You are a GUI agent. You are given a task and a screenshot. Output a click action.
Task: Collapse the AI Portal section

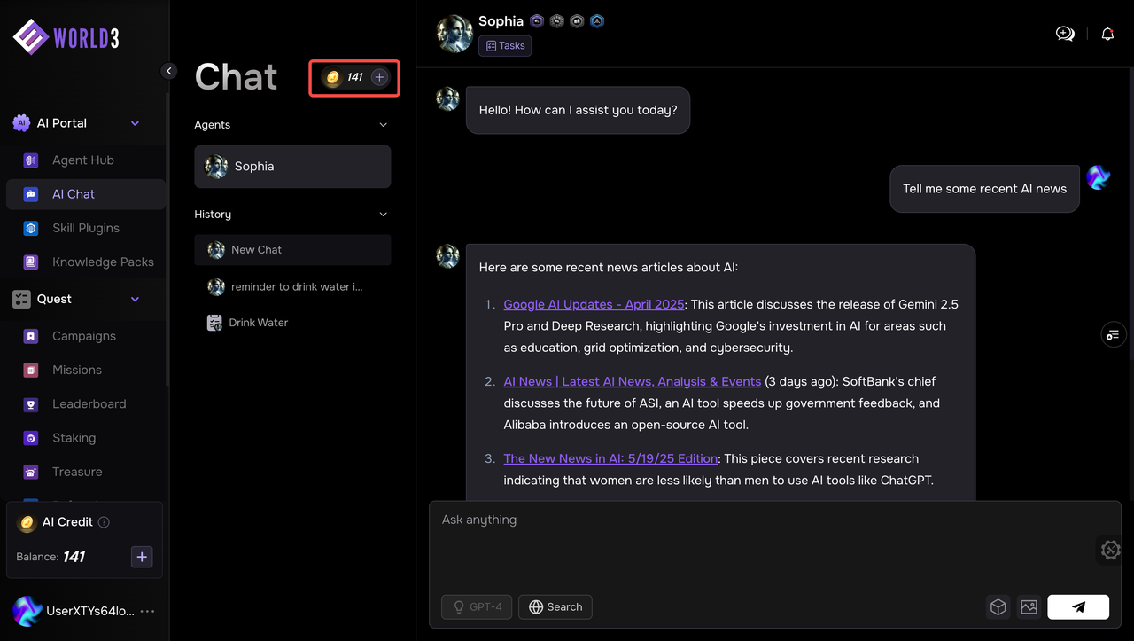point(136,123)
